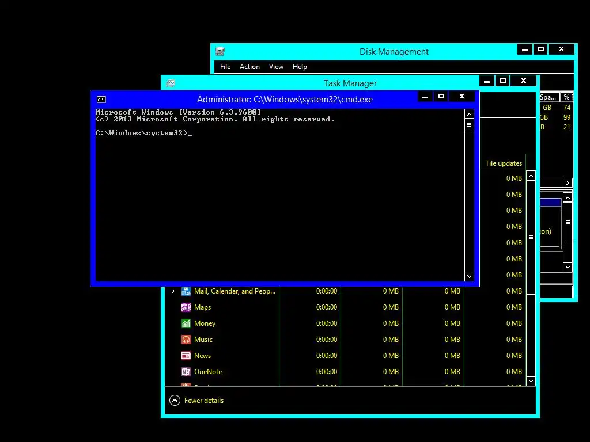Collapse Task Manager using Fewer details arrow icon
This screenshot has width=590, height=442.
pos(175,401)
